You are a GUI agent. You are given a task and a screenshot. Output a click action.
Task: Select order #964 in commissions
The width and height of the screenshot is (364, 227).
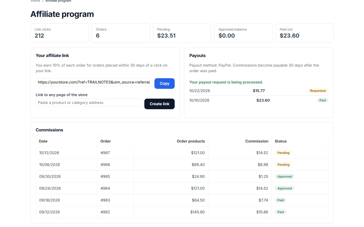click(x=105, y=188)
